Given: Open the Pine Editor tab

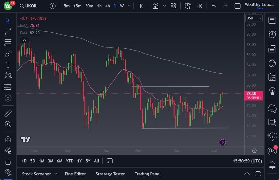Looking at the screenshot, I should (75, 174).
